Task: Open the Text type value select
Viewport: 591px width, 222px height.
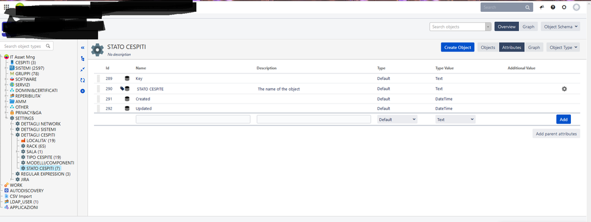Action: (456, 119)
